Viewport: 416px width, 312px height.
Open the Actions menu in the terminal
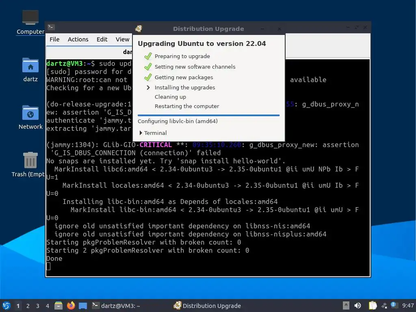(x=78, y=39)
